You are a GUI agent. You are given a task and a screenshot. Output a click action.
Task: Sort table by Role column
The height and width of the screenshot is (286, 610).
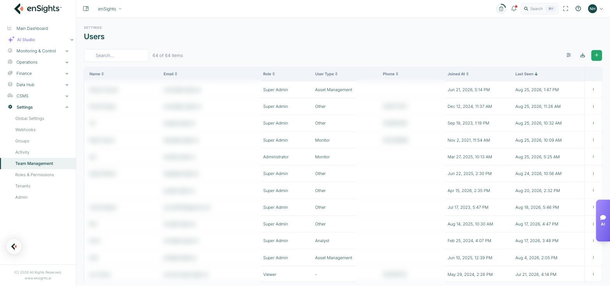click(x=269, y=74)
